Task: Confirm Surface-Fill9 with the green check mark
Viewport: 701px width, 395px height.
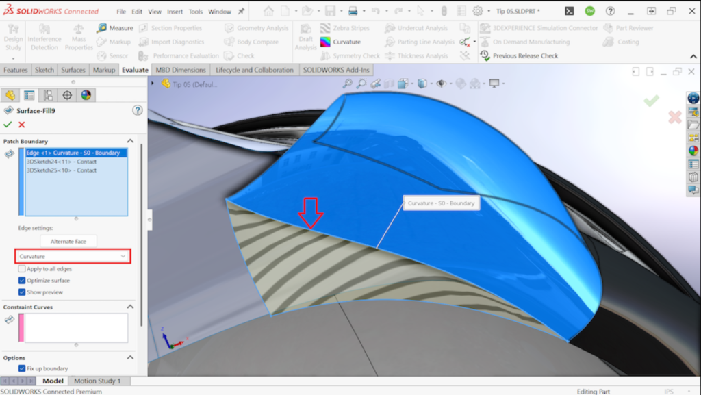Action: (x=7, y=125)
